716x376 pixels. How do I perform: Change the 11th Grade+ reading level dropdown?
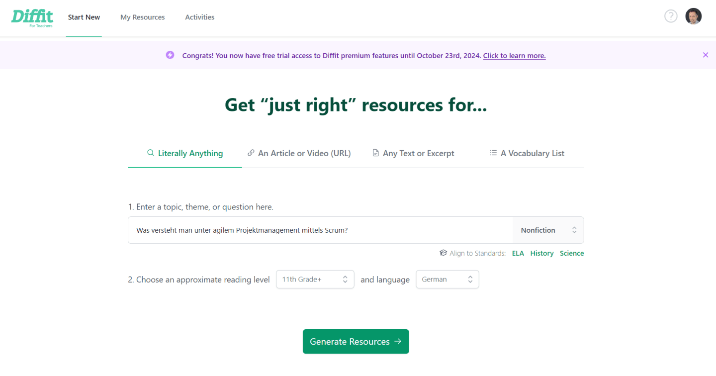[x=315, y=279]
